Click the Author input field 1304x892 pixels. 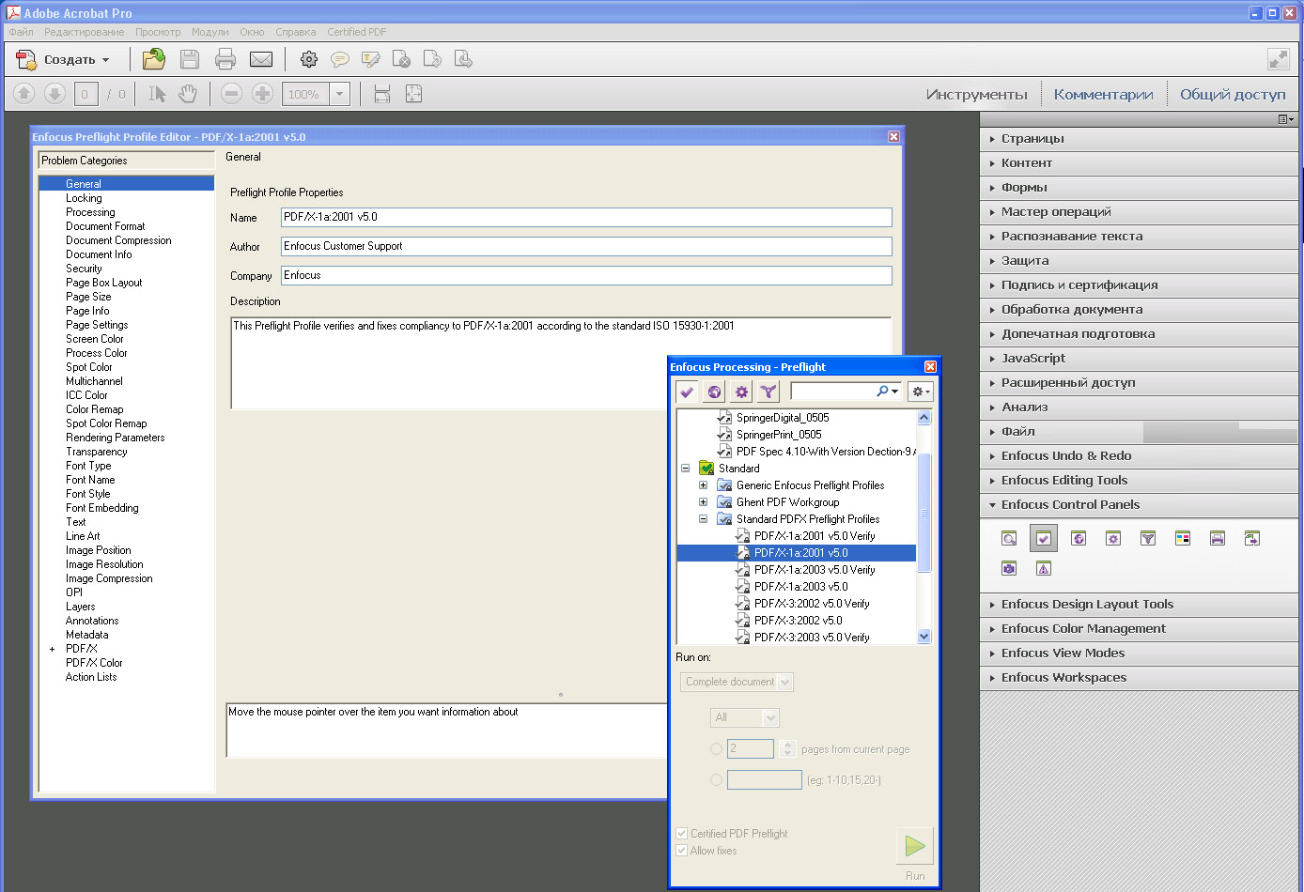click(x=586, y=246)
